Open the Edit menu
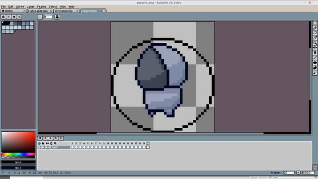 11,6
